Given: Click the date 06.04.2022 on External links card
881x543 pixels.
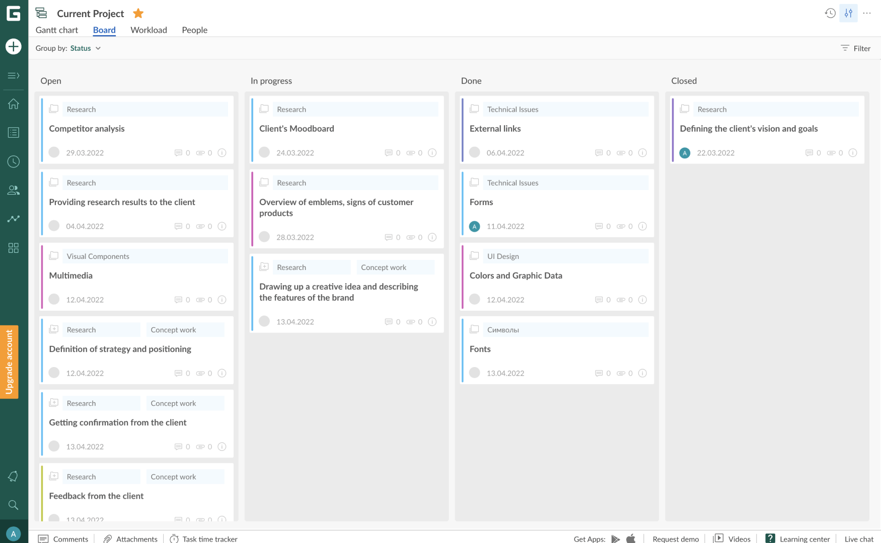Looking at the screenshot, I should coord(505,153).
